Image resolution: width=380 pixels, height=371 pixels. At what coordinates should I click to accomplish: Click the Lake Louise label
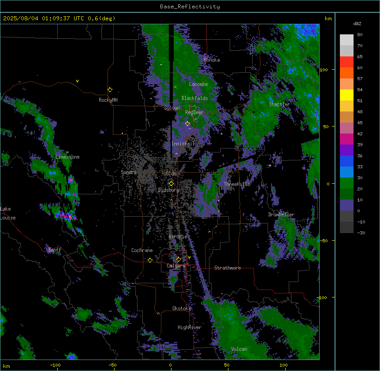click(x=7, y=213)
